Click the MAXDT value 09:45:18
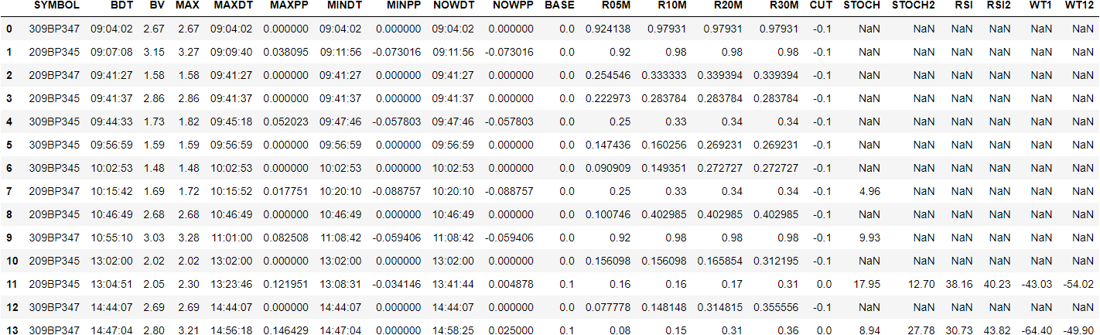The height and width of the screenshot is (335, 1100). coord(231,121)
